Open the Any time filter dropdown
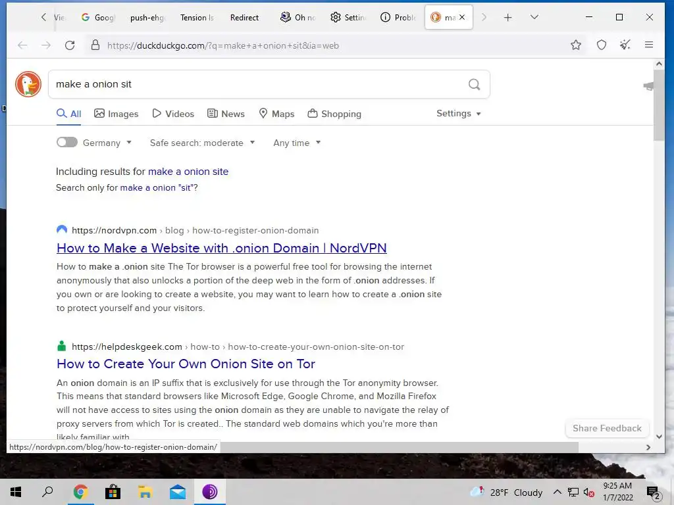The height and width of the screenshot is (505, 674). pos(297,143)
